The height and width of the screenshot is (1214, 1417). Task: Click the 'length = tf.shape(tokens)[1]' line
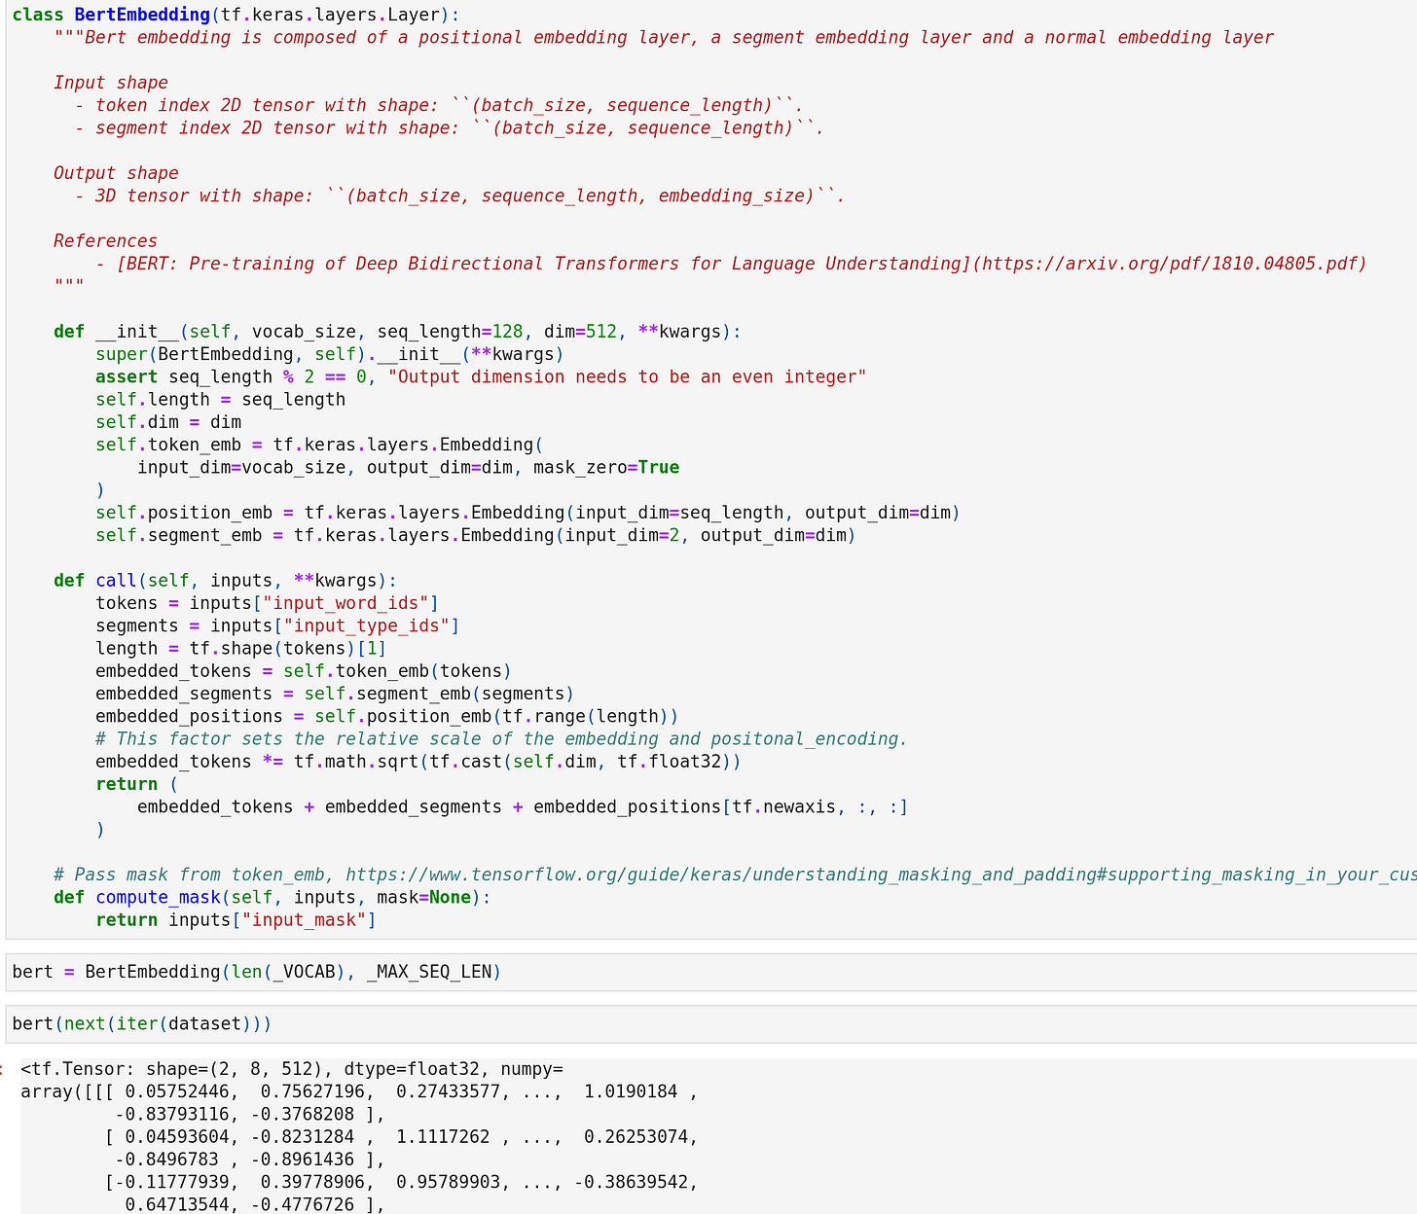[241, 648]
